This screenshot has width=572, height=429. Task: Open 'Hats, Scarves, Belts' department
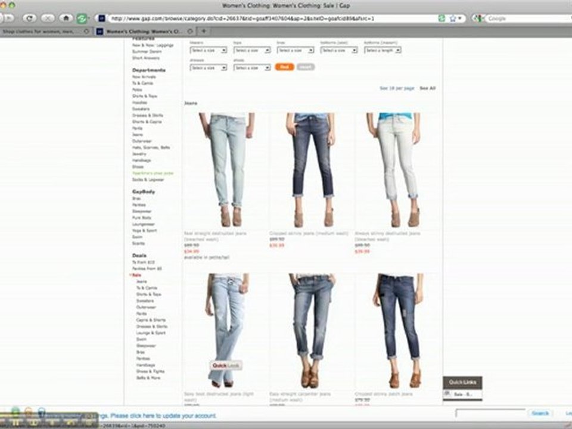[x=151, y=147]
